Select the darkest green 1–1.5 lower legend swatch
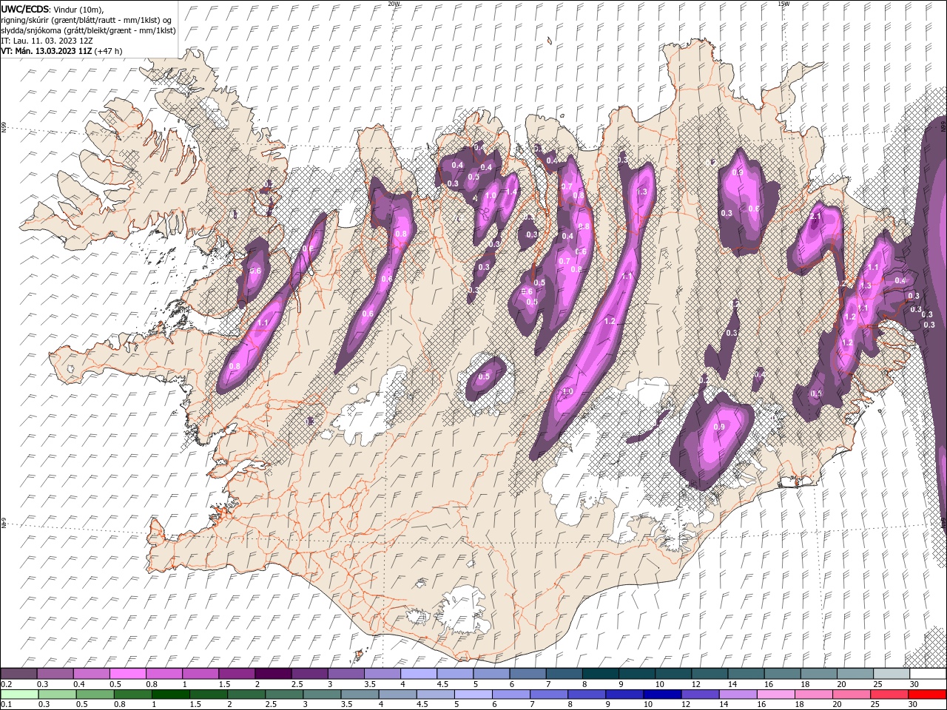 click(170, 694)
